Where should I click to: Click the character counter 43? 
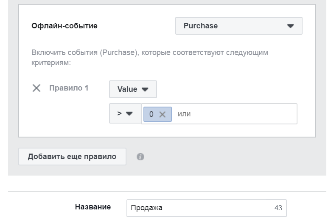tap(278, 208)
